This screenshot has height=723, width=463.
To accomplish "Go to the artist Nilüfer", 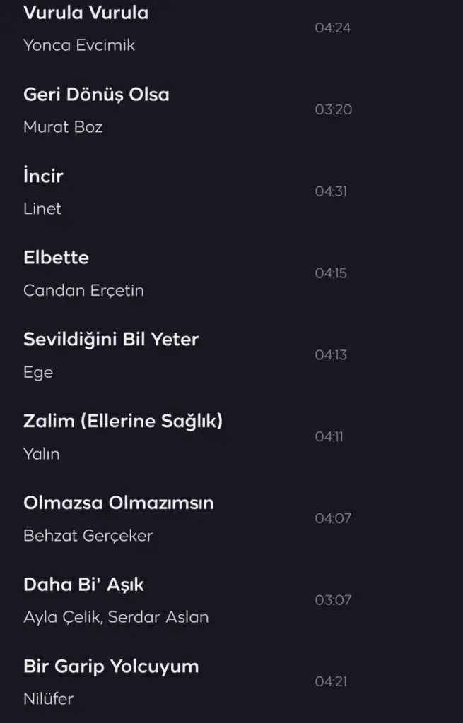I will (x=48, y=699).
